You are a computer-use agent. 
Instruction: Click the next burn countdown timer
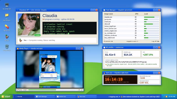point(114,79)
